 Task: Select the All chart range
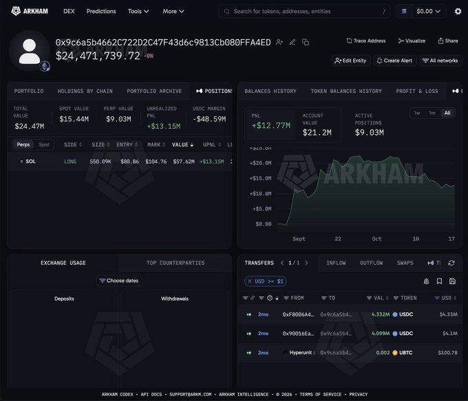coord(447,113)
